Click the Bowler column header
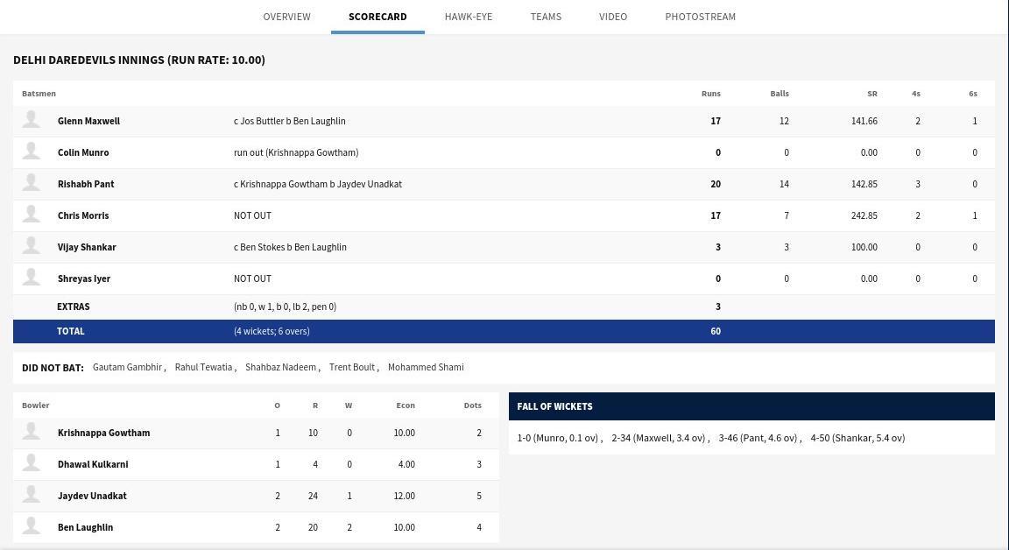Image resolution: width=1009 pixels, height=550 pixels. tap(35, 405)
